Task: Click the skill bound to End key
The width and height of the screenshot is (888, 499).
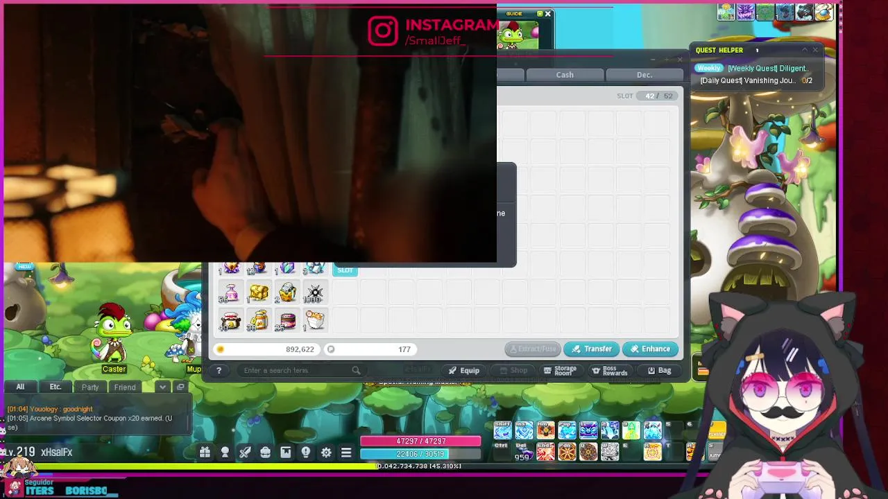Action: pos(546,452)
